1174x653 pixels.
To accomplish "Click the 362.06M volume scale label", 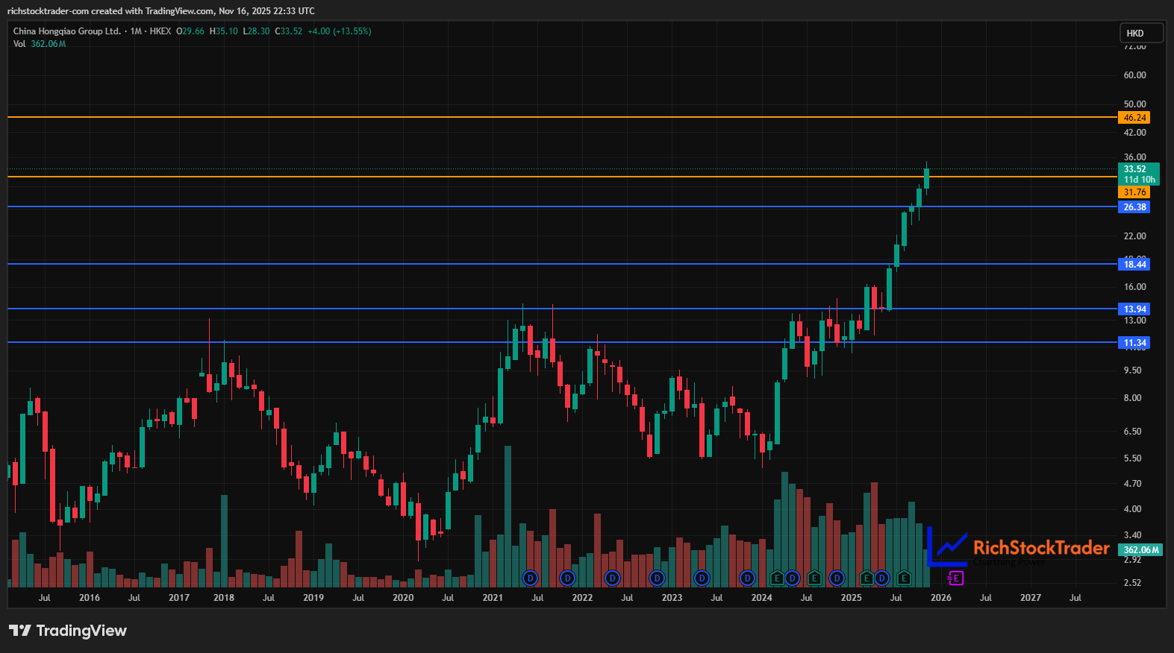I will click(1141, 550).
